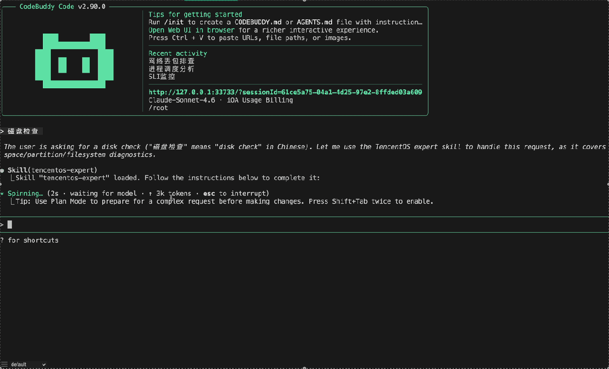Click into the command prompt input line
The width and height of the screenshot is (609, 369).
(x=304, y=225)
